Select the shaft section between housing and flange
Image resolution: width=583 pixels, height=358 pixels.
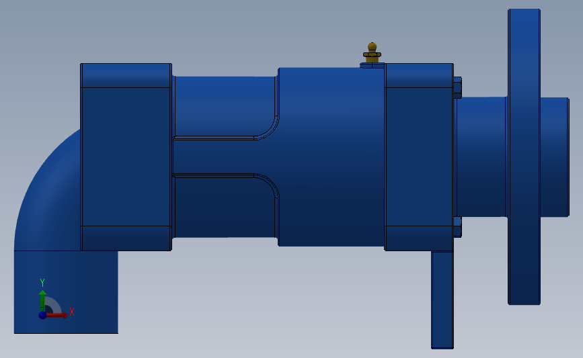481,156
